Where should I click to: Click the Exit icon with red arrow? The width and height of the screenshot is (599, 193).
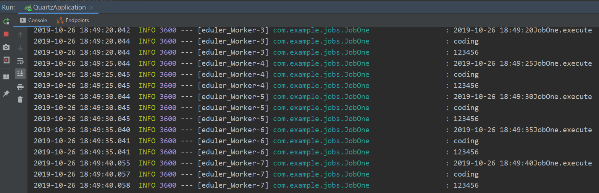6,60
